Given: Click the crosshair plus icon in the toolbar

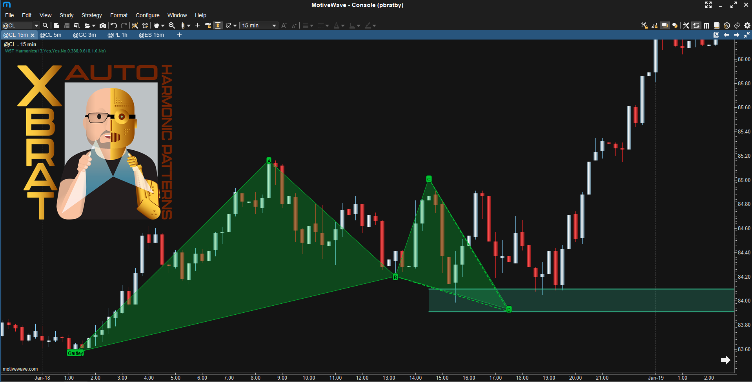Looking at the screenshot, I should tap(197, 25).
